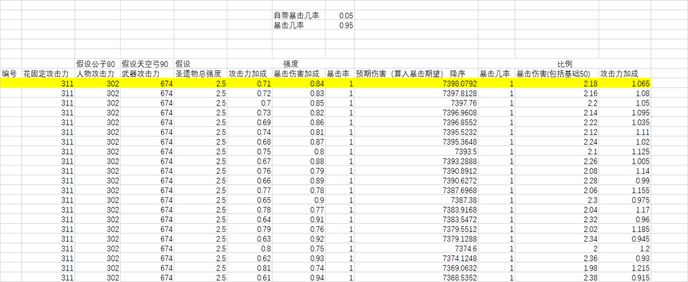Click the damage cell 7396.8552
The height and width of the screenshot is (282, 688).
[416, 122]
